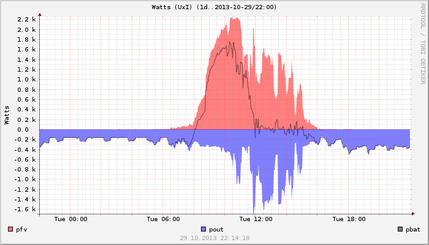Image resolution: width=429 pixels, height=245 pixels.
Task: Click the gray pbat legend swatch
Action: [400, 229]
